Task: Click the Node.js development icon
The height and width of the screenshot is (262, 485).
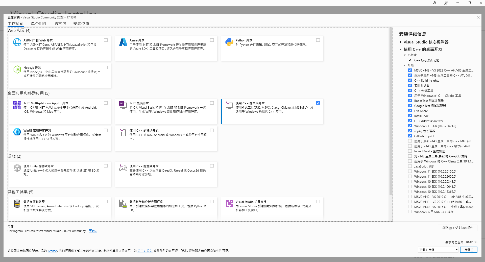Action: coord(17,69)
